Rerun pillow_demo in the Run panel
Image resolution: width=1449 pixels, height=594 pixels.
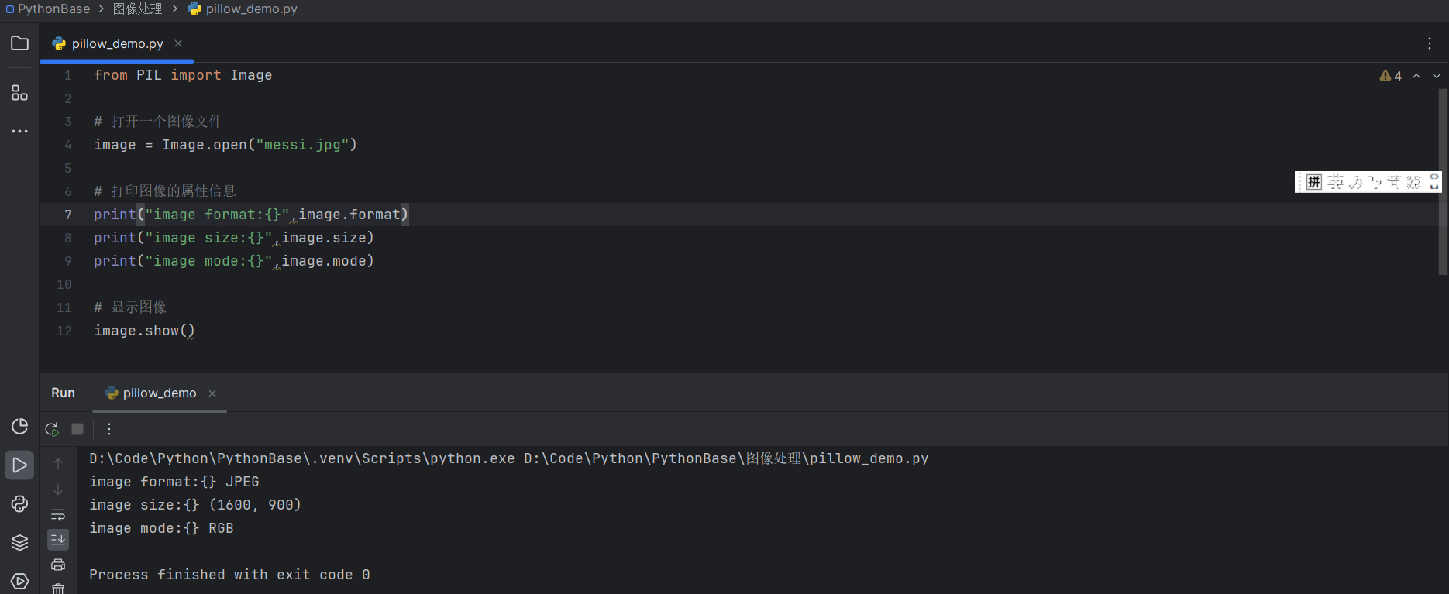[x=52, y=429]
